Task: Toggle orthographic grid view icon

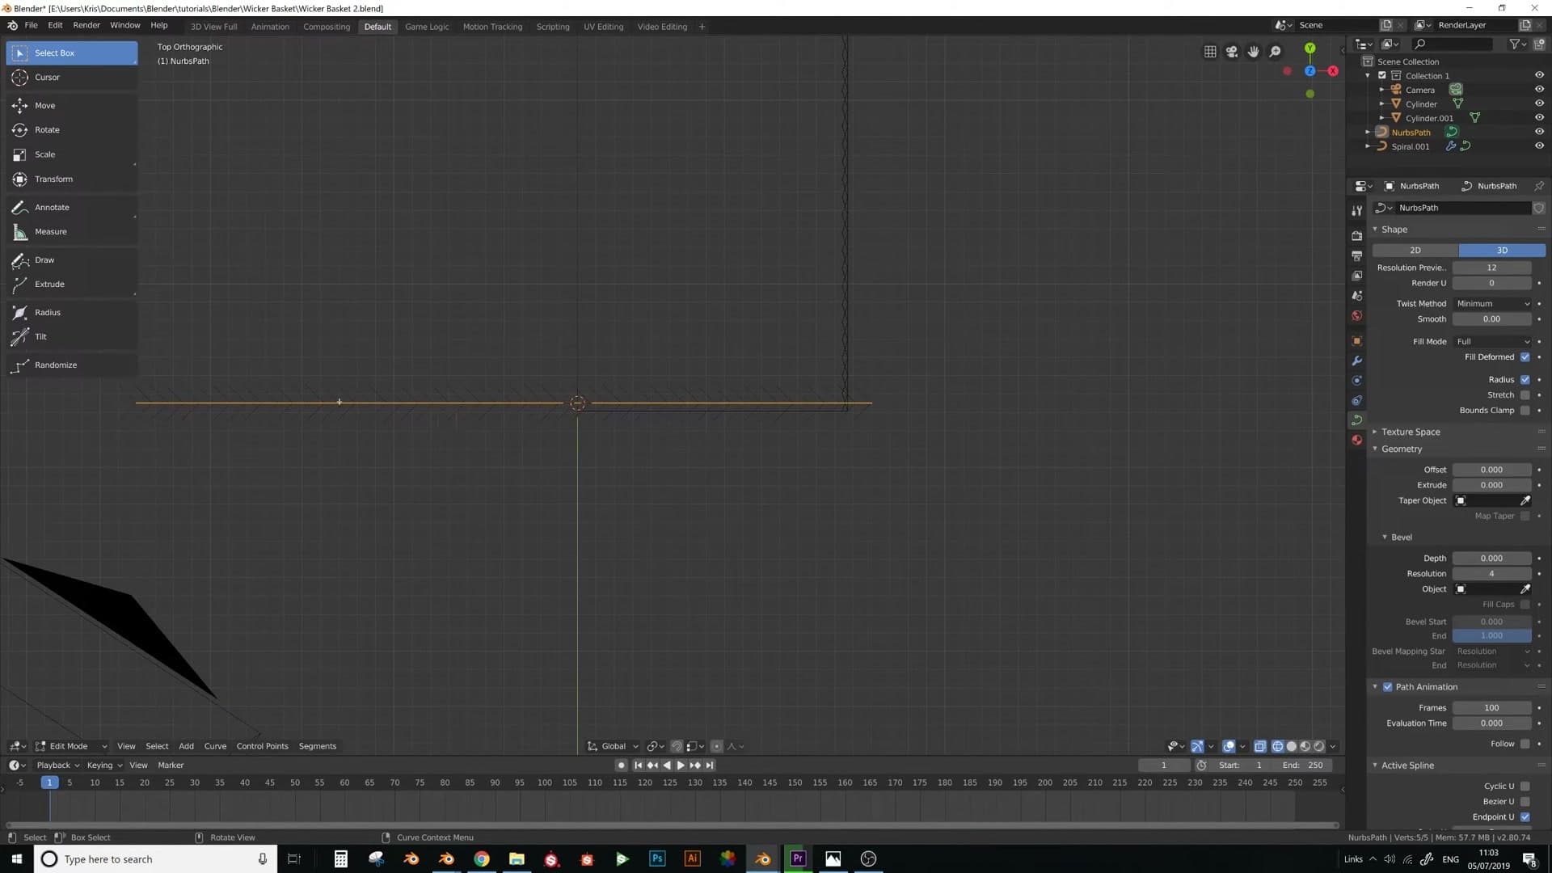Action: pos(1210,52)
